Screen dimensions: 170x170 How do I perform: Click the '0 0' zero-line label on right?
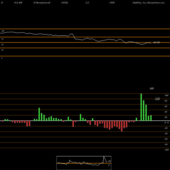point(167,123)
